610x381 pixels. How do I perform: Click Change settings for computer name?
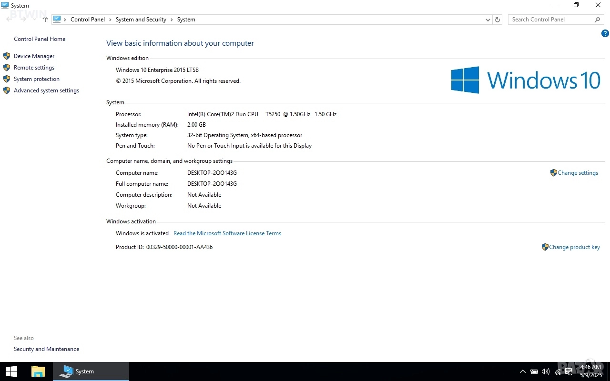(x=578, y=173)
